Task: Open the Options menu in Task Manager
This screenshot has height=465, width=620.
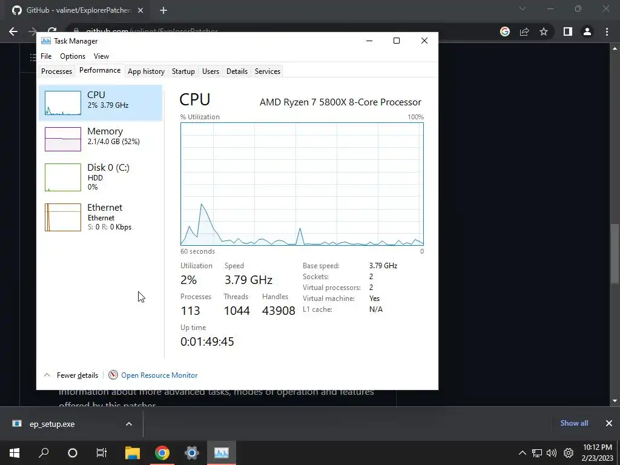Action: [x=73, y=56]
